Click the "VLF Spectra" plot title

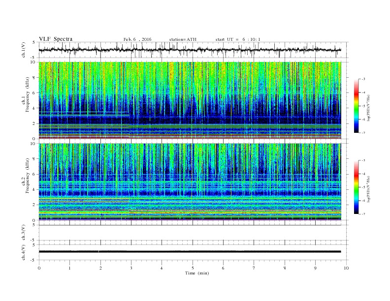(x=56, y=39)
